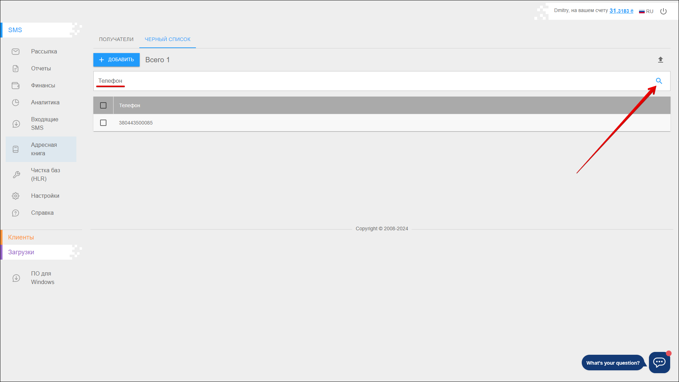The height and width of the screenshot is (382, 679).
Task: Click the Рассылка envelope icon
Action: point(16,52)
